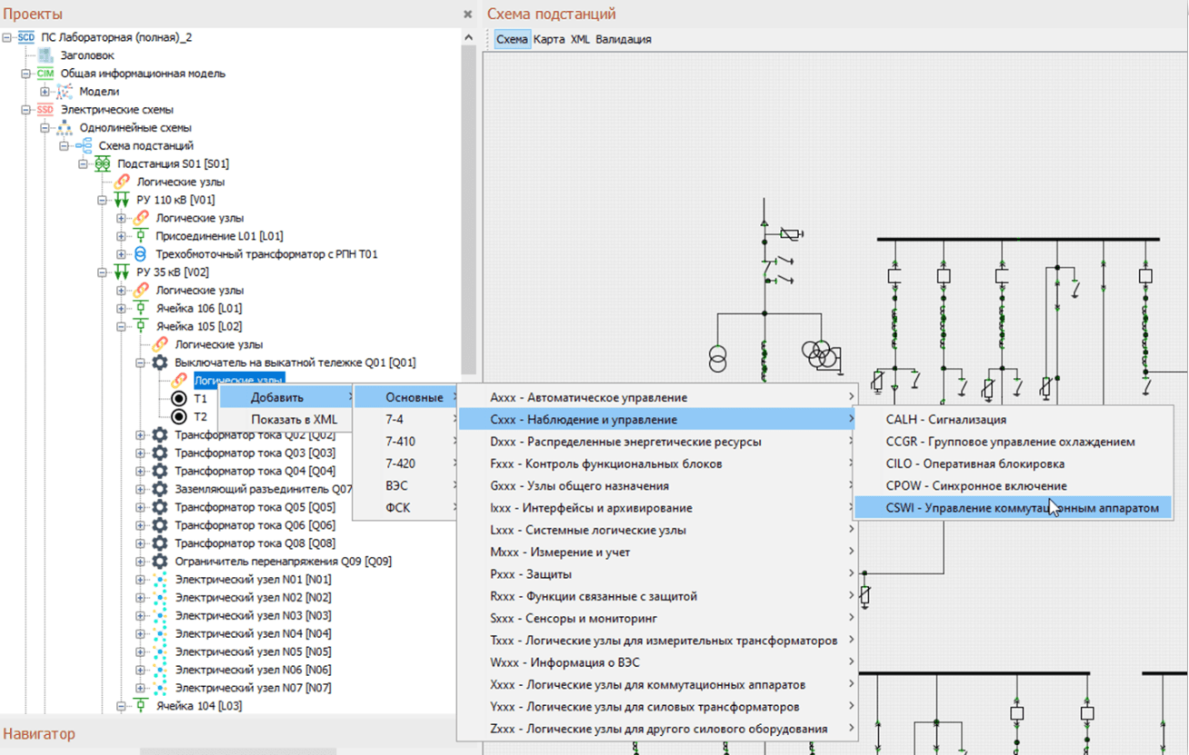Click the gear icon of Выключатель на выкатной тележке Q01

(x=160, y=363)
